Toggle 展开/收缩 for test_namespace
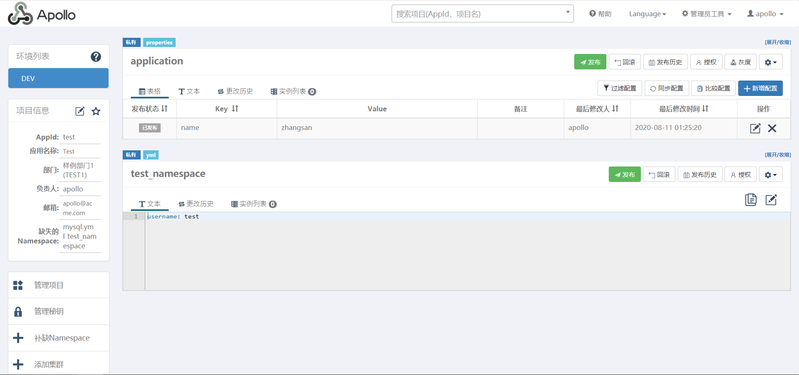This screenshot has width=799, height=375. [778, 155]
